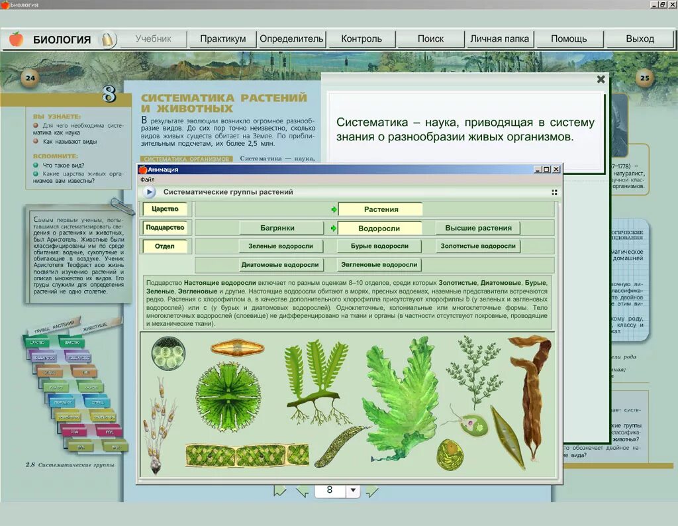The width and height of the screenshot is (678, 526).
Task: Click the grid icon in the animation header
Action: pyautogui.click(x=554, y=192)
